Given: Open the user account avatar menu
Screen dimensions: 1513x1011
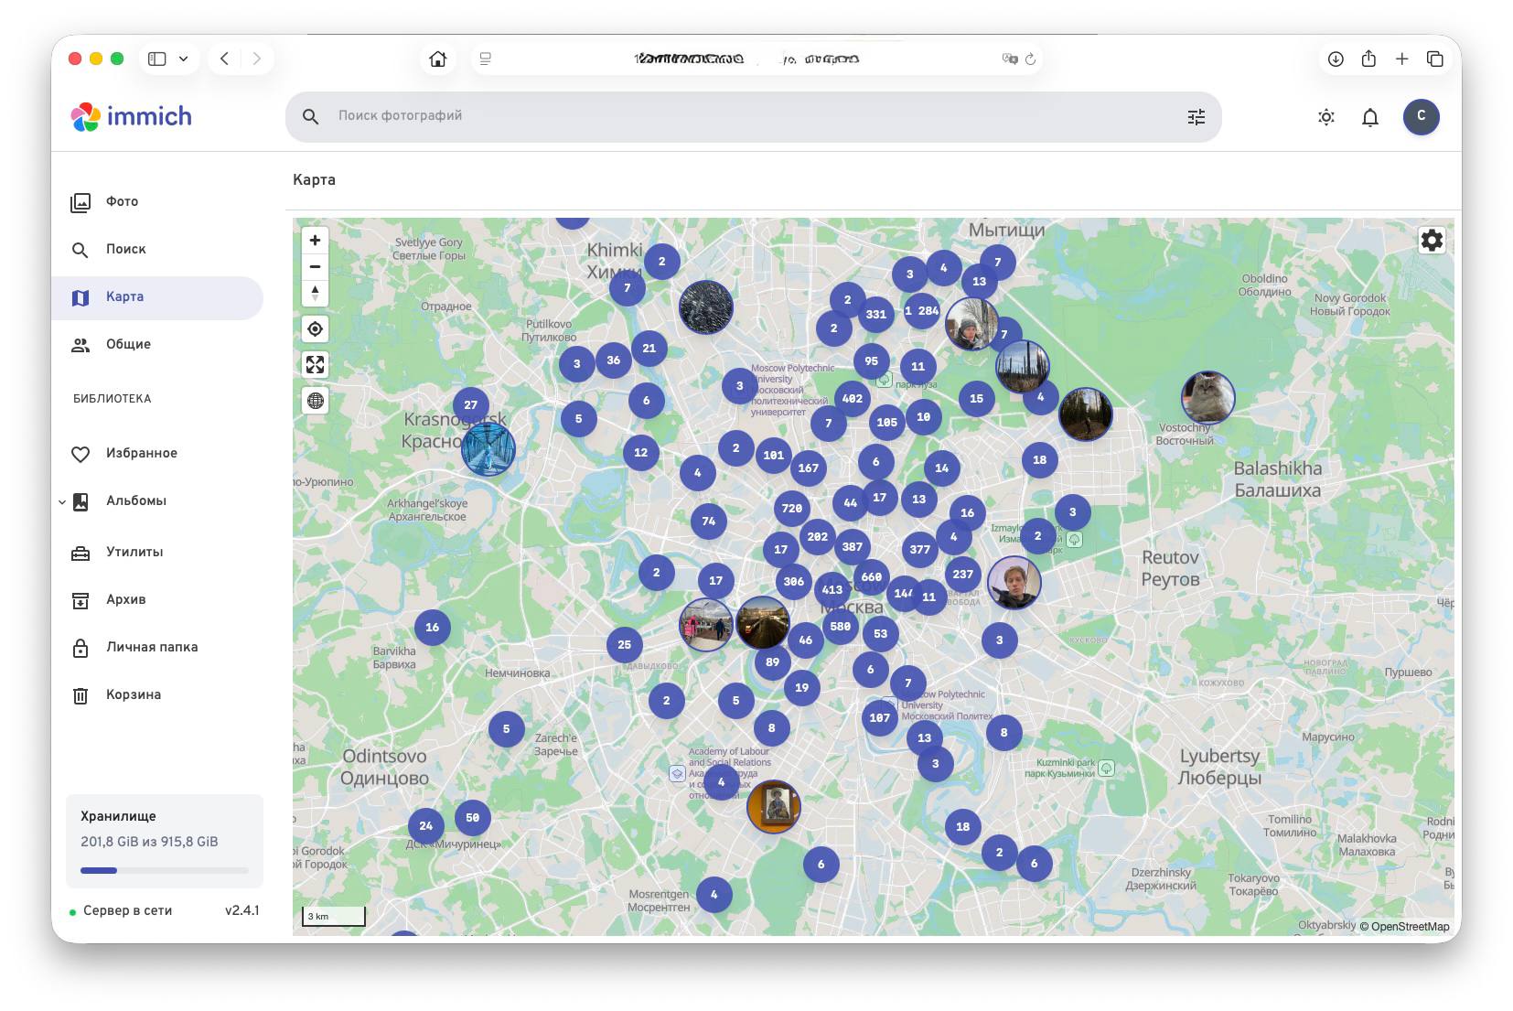Looking at the screenshot, I should click(x=1422, y=116).
